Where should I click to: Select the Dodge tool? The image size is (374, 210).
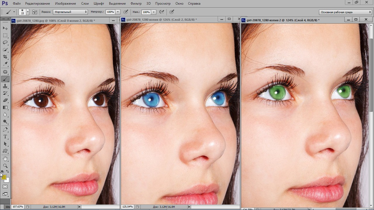tap(5, 122)
